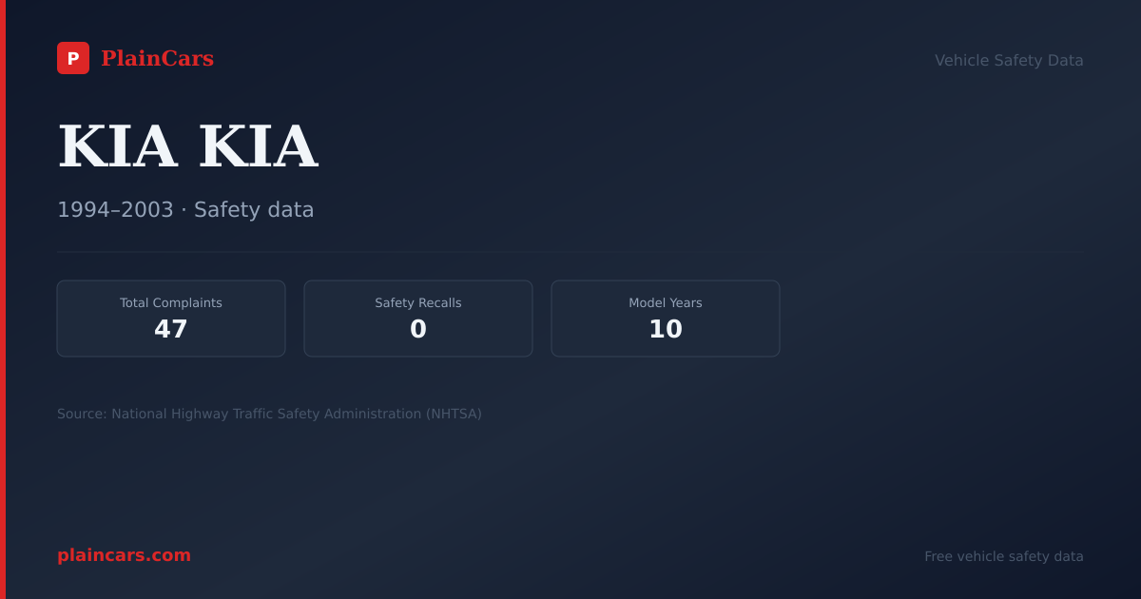1141x599 pixels.
Task: Open the Model Years card
Action: (x=666, y=319)
